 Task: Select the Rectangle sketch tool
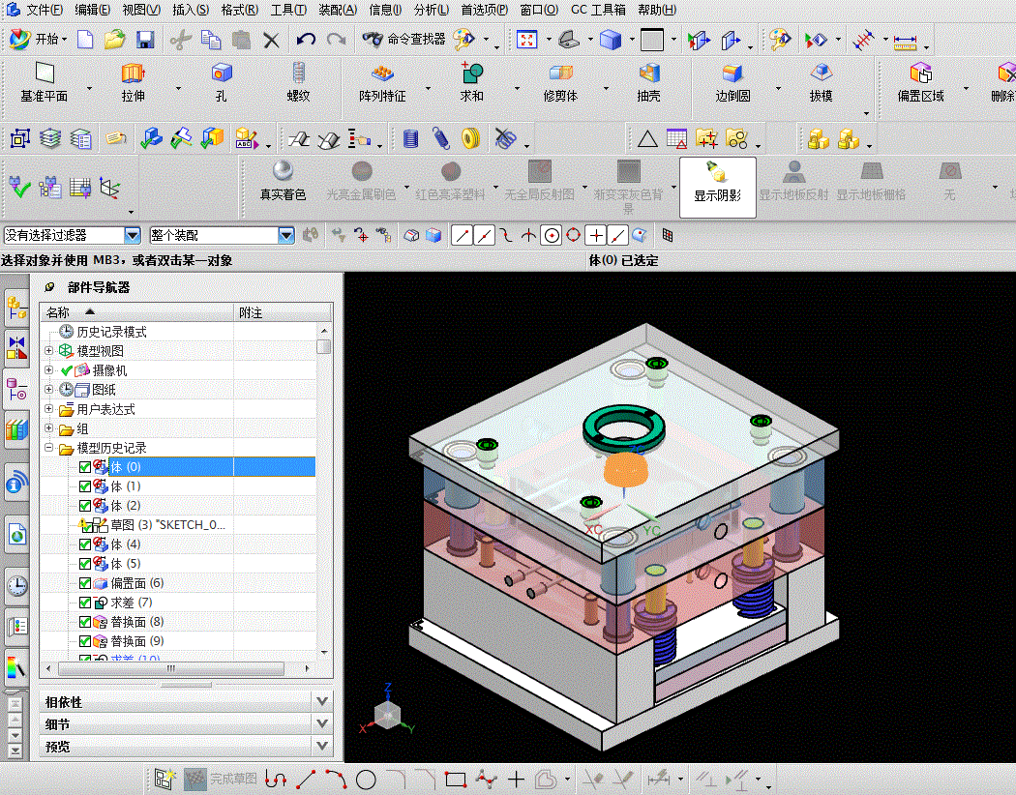point(456,779)
